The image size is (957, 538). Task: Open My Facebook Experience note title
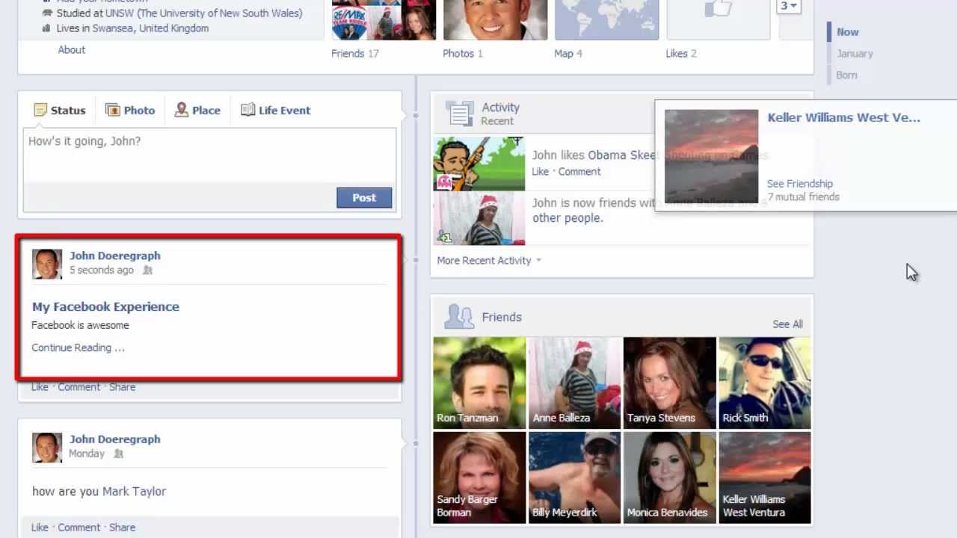coord(105,306)
